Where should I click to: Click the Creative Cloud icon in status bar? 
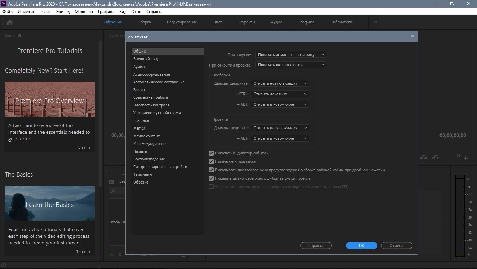(x=4, y=265)
